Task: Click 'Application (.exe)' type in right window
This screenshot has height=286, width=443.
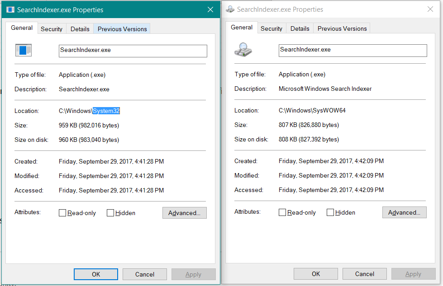Action: tap(302, 74)
